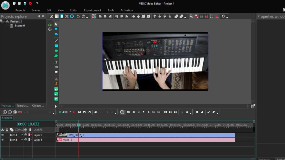
Task: Click the Add Ellipse shape tool
Action: [56, 51]
